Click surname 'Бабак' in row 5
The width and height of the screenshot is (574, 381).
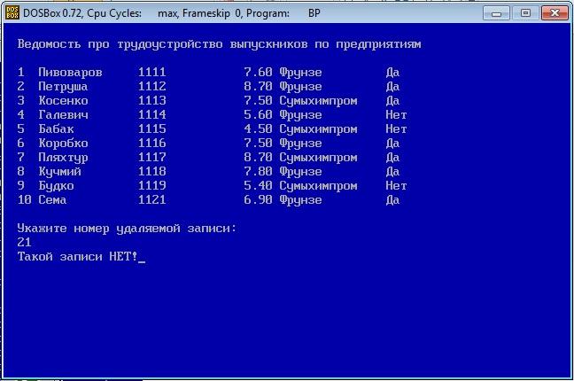[56, 129]
